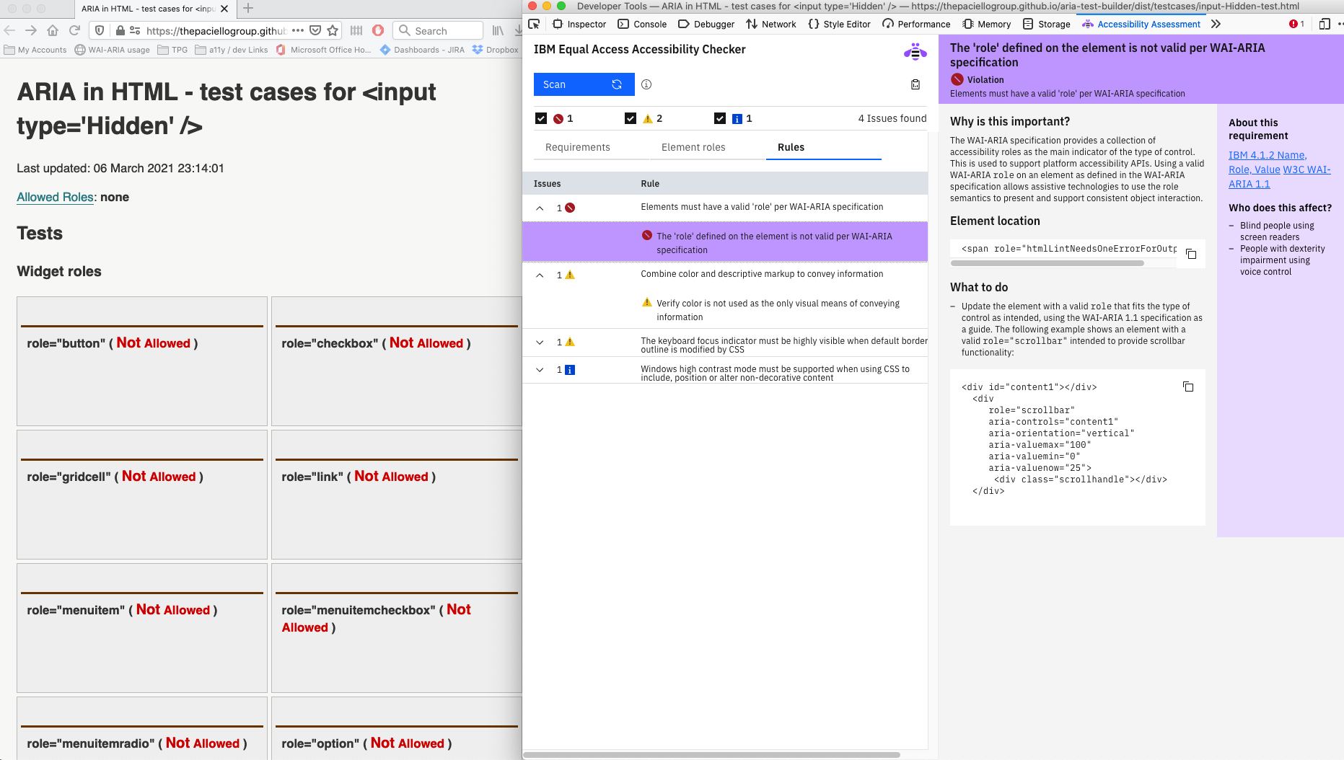1344x760 pixels.
Task: Click the tracking protection shield icon
Action: [x=99, y=32]
